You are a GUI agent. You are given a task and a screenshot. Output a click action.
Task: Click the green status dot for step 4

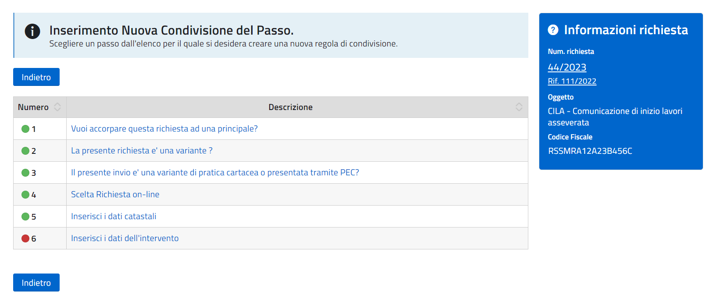click(25, 195)
